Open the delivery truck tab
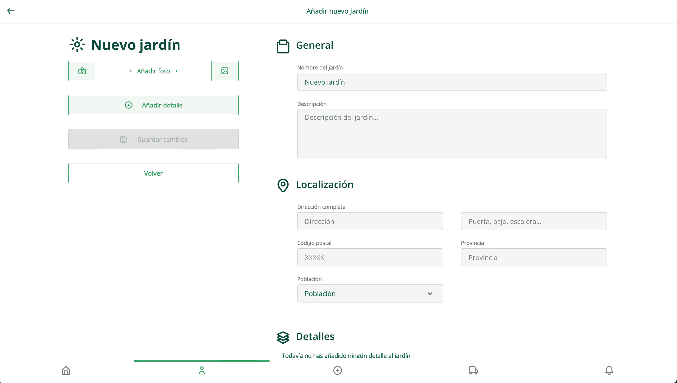Image resolution: width=677 pixels, height=383 pixels. tap(473, 370)
